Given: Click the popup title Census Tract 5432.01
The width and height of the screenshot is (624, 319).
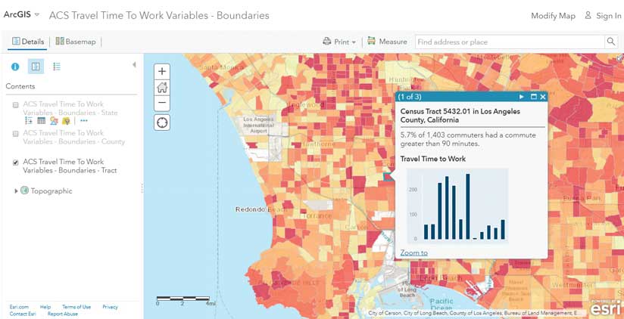Looking at the screenshot, I should pyautogui.click(x=460, y=116).
